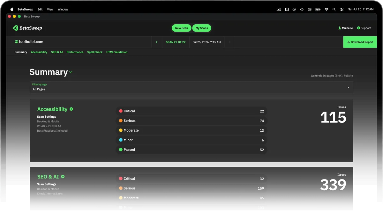Click the SEO & AI Critical row showing 32
This screenshot has height=212, width=383.
click(x=191, y=179)
